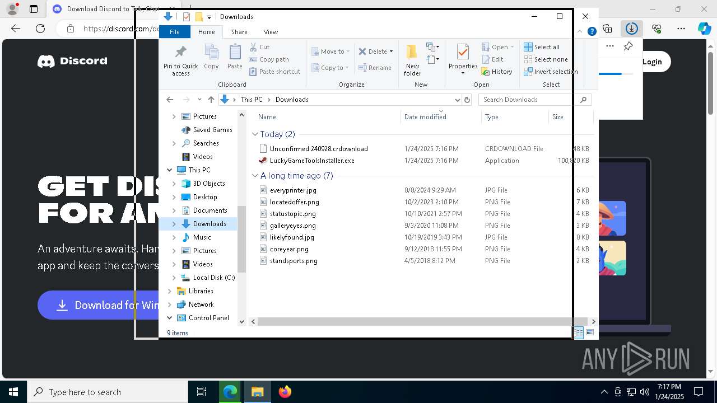The width and height of the screenshot is (717, 403).
Task: Click the Explorer Help question icon
Action: point(592,32)
